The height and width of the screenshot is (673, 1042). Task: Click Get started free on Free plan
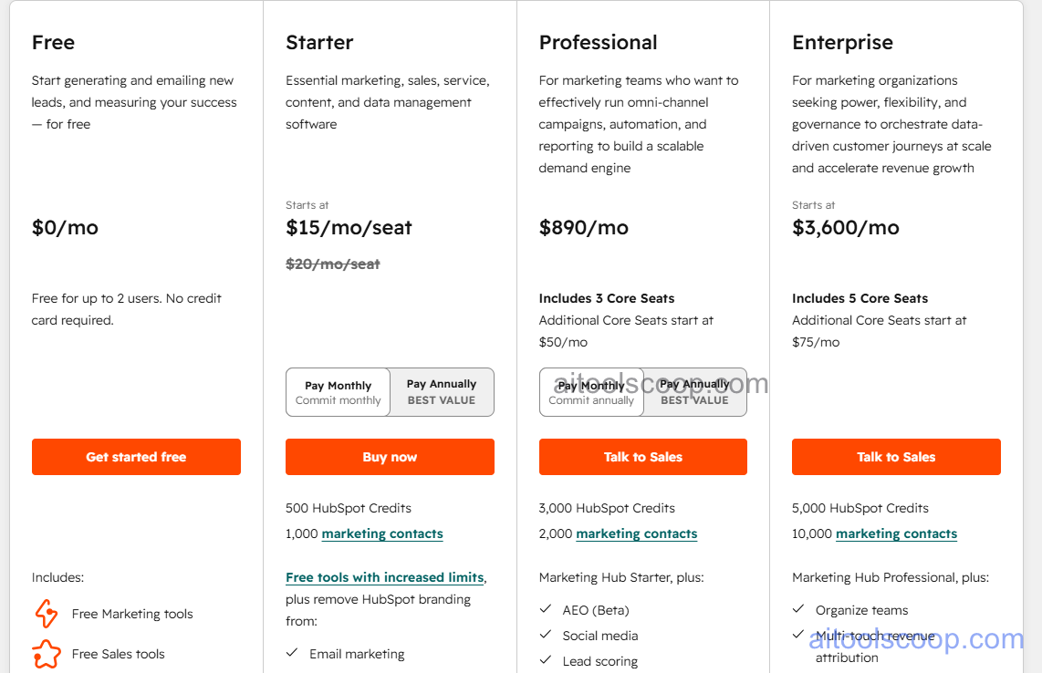pyautogui.click(x=136, y=456)
